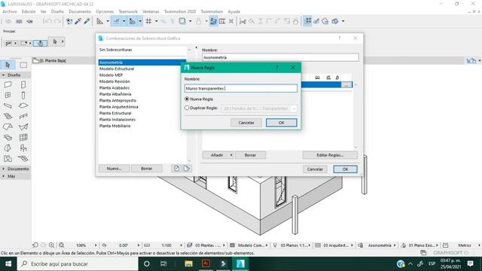
Task: Select the Shell tool
Action: tap(23, 127)
